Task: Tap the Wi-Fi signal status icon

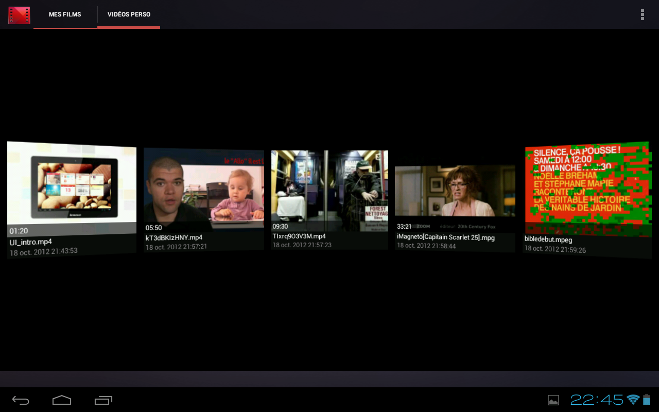Action: pos(633,400)
